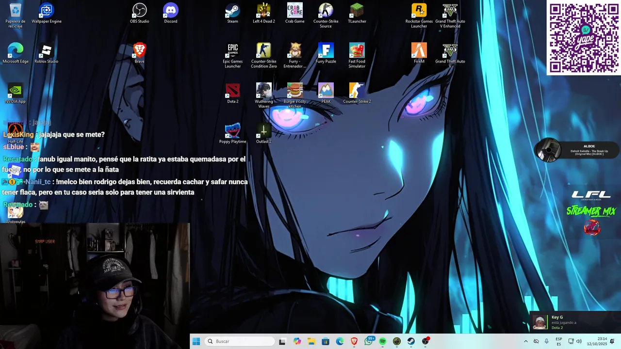The image size is (621, 349).
Task: Select the Counter-Strike 2 desktop icon
Action: (357, 94)
